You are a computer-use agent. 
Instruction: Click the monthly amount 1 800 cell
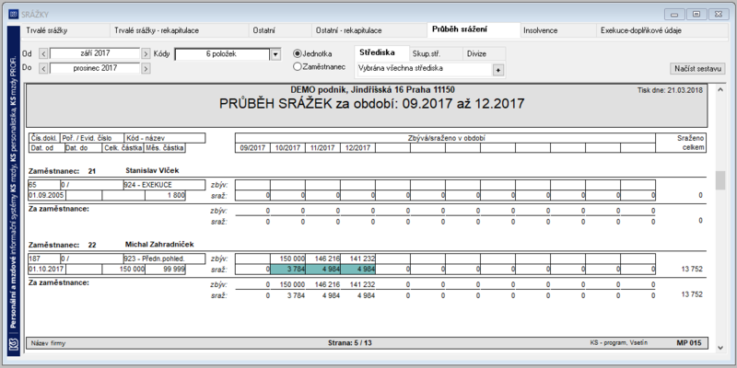(165, 195)
